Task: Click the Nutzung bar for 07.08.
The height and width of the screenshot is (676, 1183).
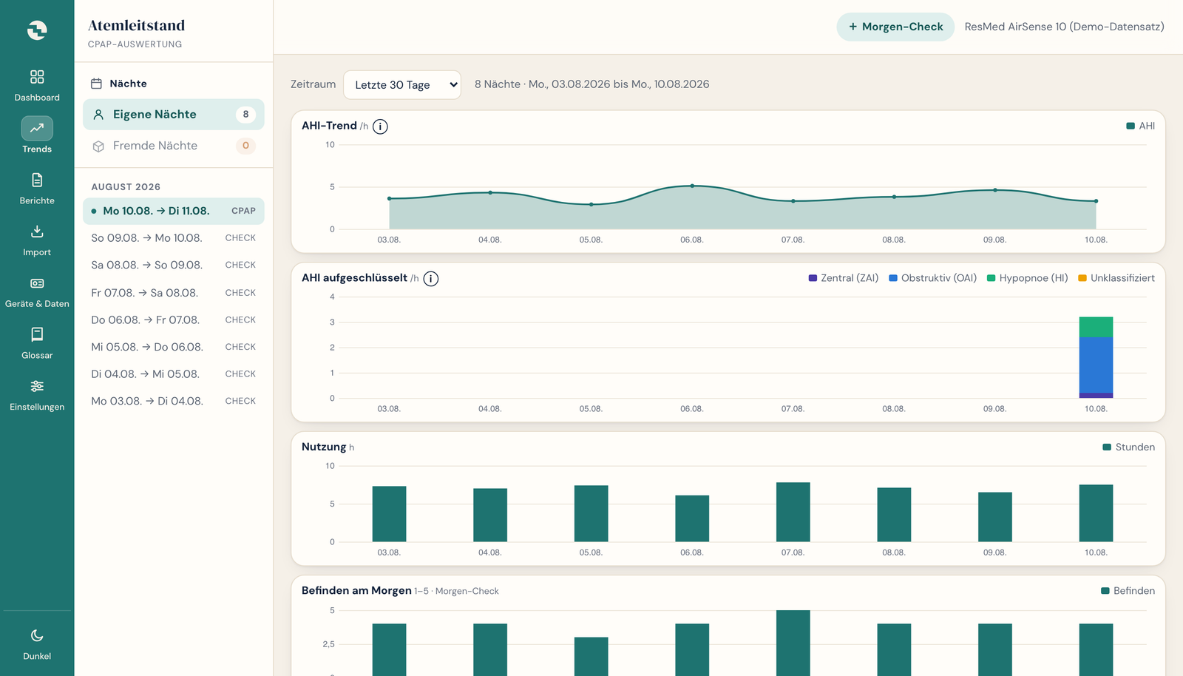Action: tap(793, 512)
